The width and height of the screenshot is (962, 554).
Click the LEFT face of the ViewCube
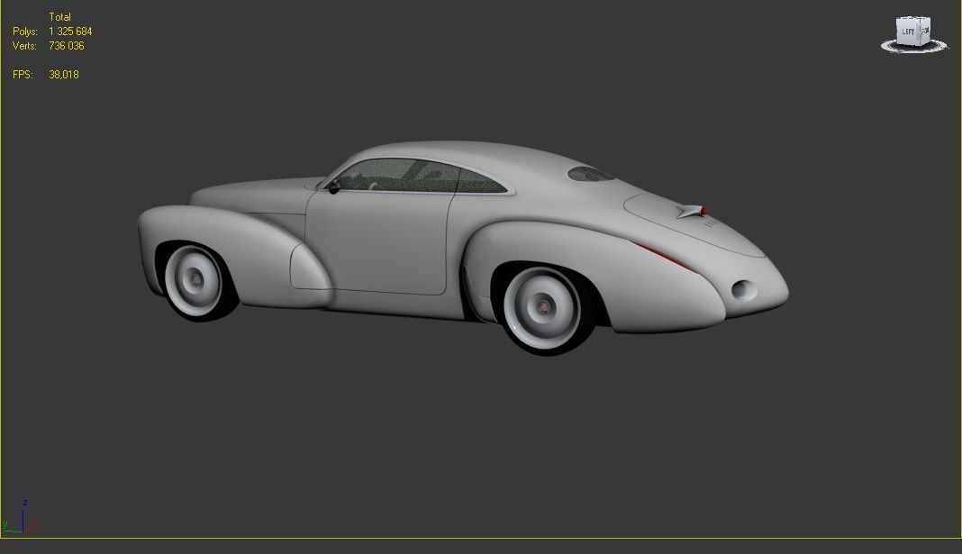pos(908,30)
